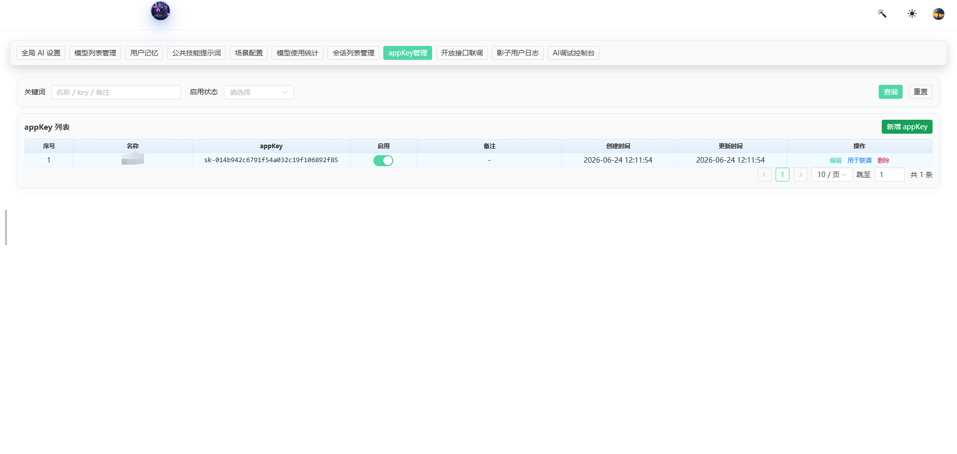Click the 删除 link in the row
The image size is (957, 454).
(883, 161)
